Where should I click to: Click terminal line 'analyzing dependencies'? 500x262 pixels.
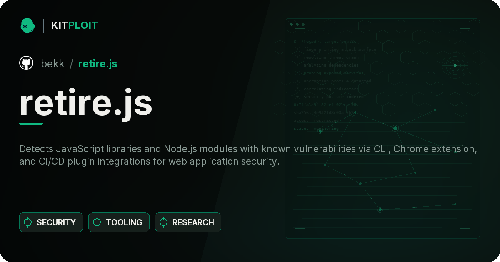point(326,65)
